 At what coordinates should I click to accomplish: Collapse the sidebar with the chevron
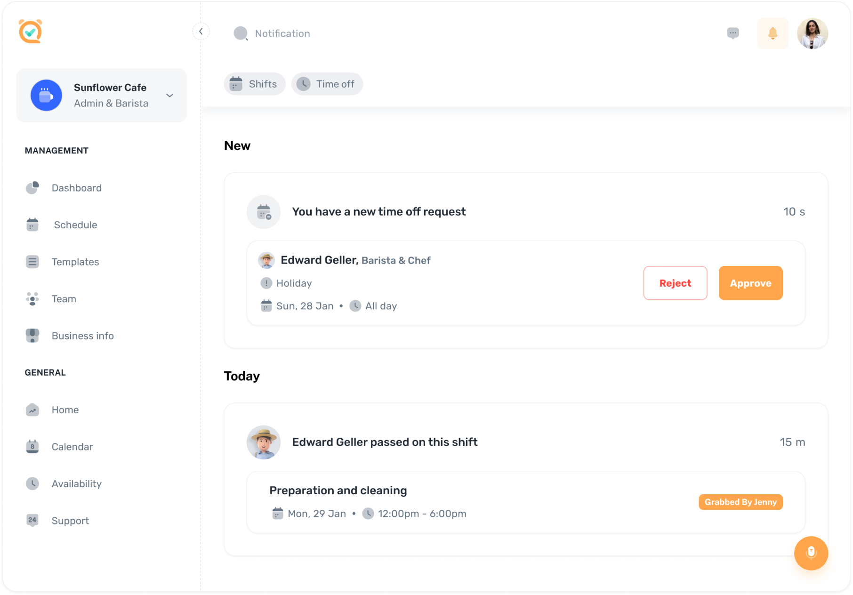coord(201,31)
